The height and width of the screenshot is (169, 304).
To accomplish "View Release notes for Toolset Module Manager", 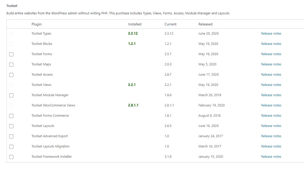I will [271, 95].
